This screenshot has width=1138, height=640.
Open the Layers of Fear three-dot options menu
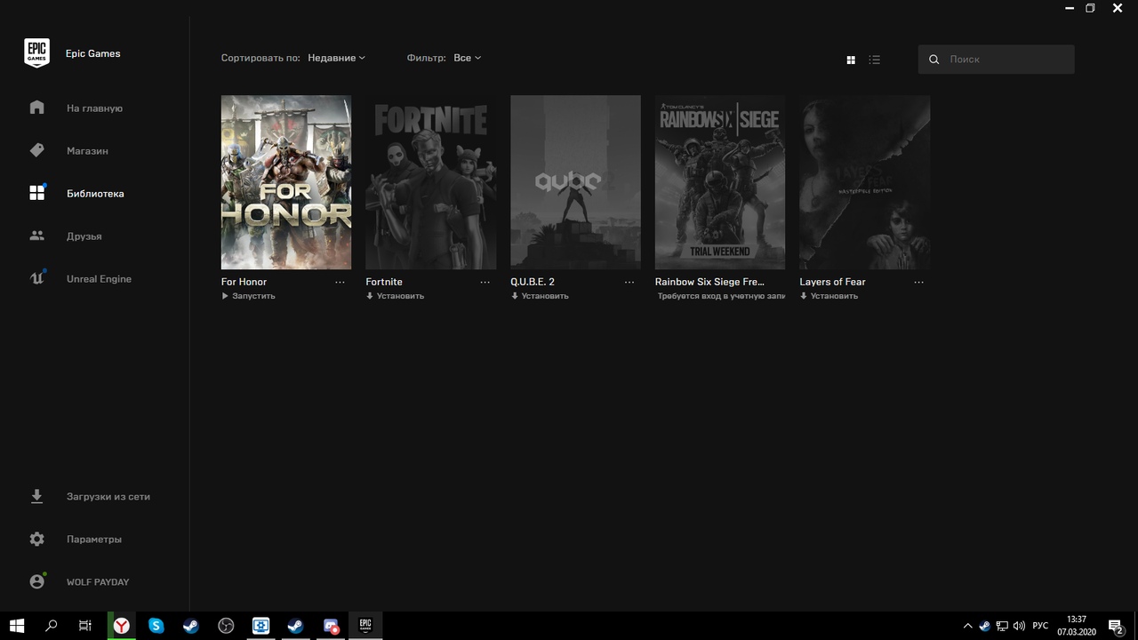pos(918,282)
